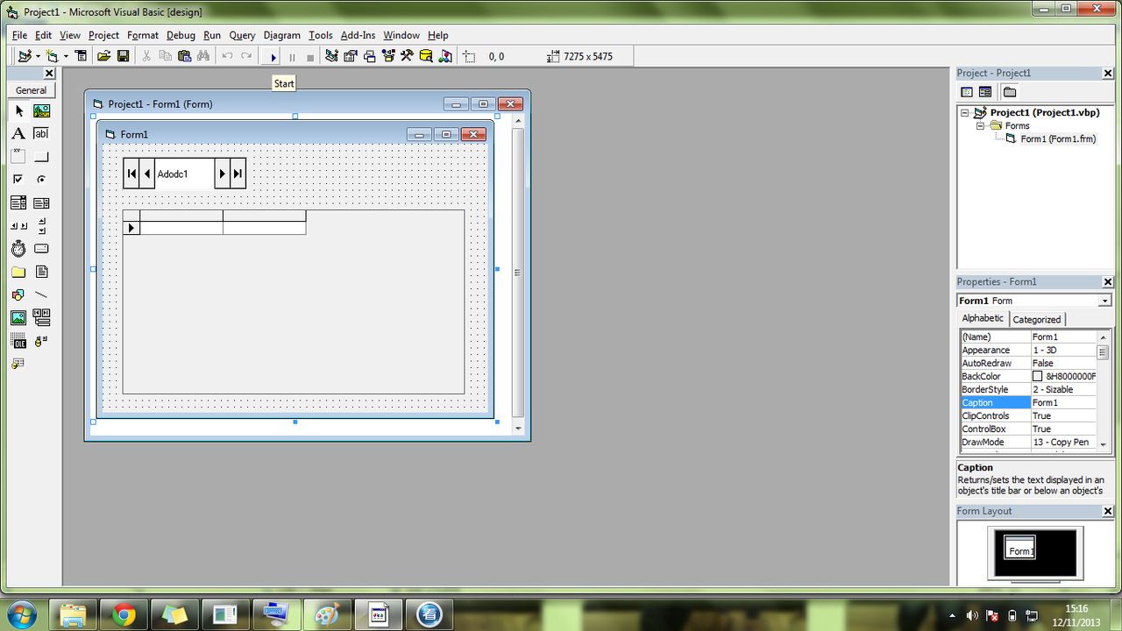Viewport: 1122px width, 631px height.
Task: Select the BorderStyle property row
Action: click(x=1027, y=389)
